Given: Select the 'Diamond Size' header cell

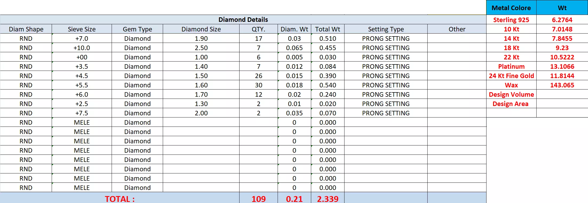Looking at the screenshot, I should (x=201, y=29).
